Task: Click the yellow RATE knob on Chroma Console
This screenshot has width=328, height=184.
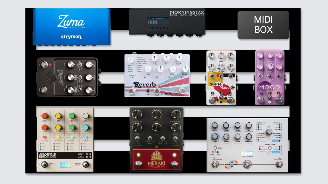Action: [x=58, y=116]
